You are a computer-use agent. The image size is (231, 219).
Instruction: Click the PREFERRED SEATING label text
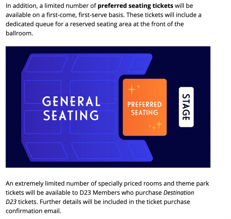tap(144, 108)
